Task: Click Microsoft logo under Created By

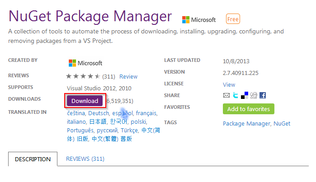Action: point(85,63)
